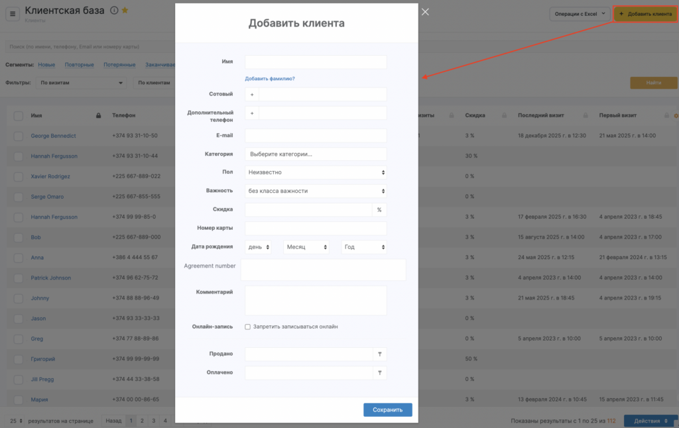The width and height of the screenshot is (679, 428).
Task: Open the hamburger menu beside Клиентская база
Action: [x=13, y=14]
